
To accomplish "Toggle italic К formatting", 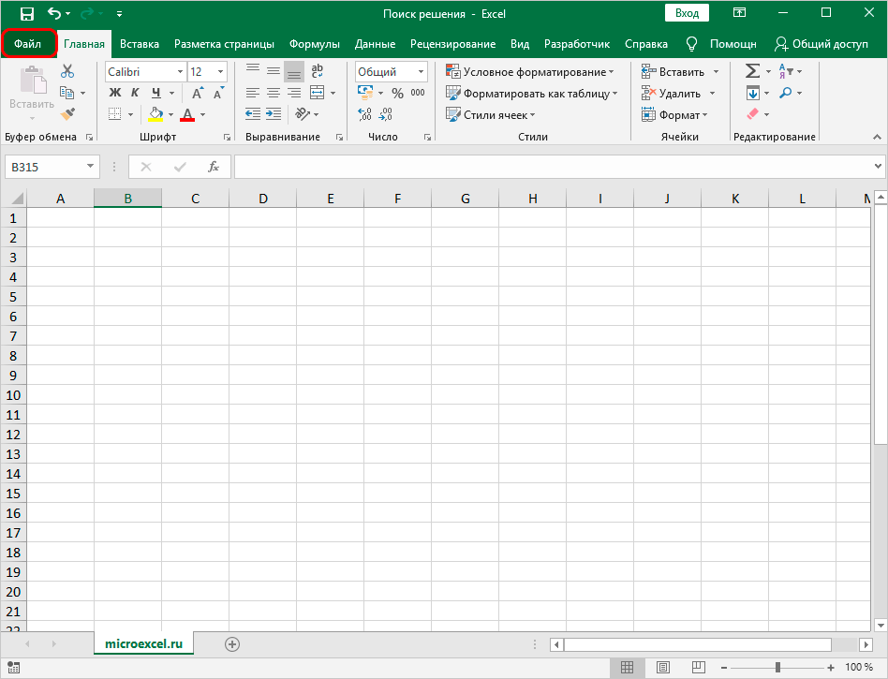I will click(135, 93).
